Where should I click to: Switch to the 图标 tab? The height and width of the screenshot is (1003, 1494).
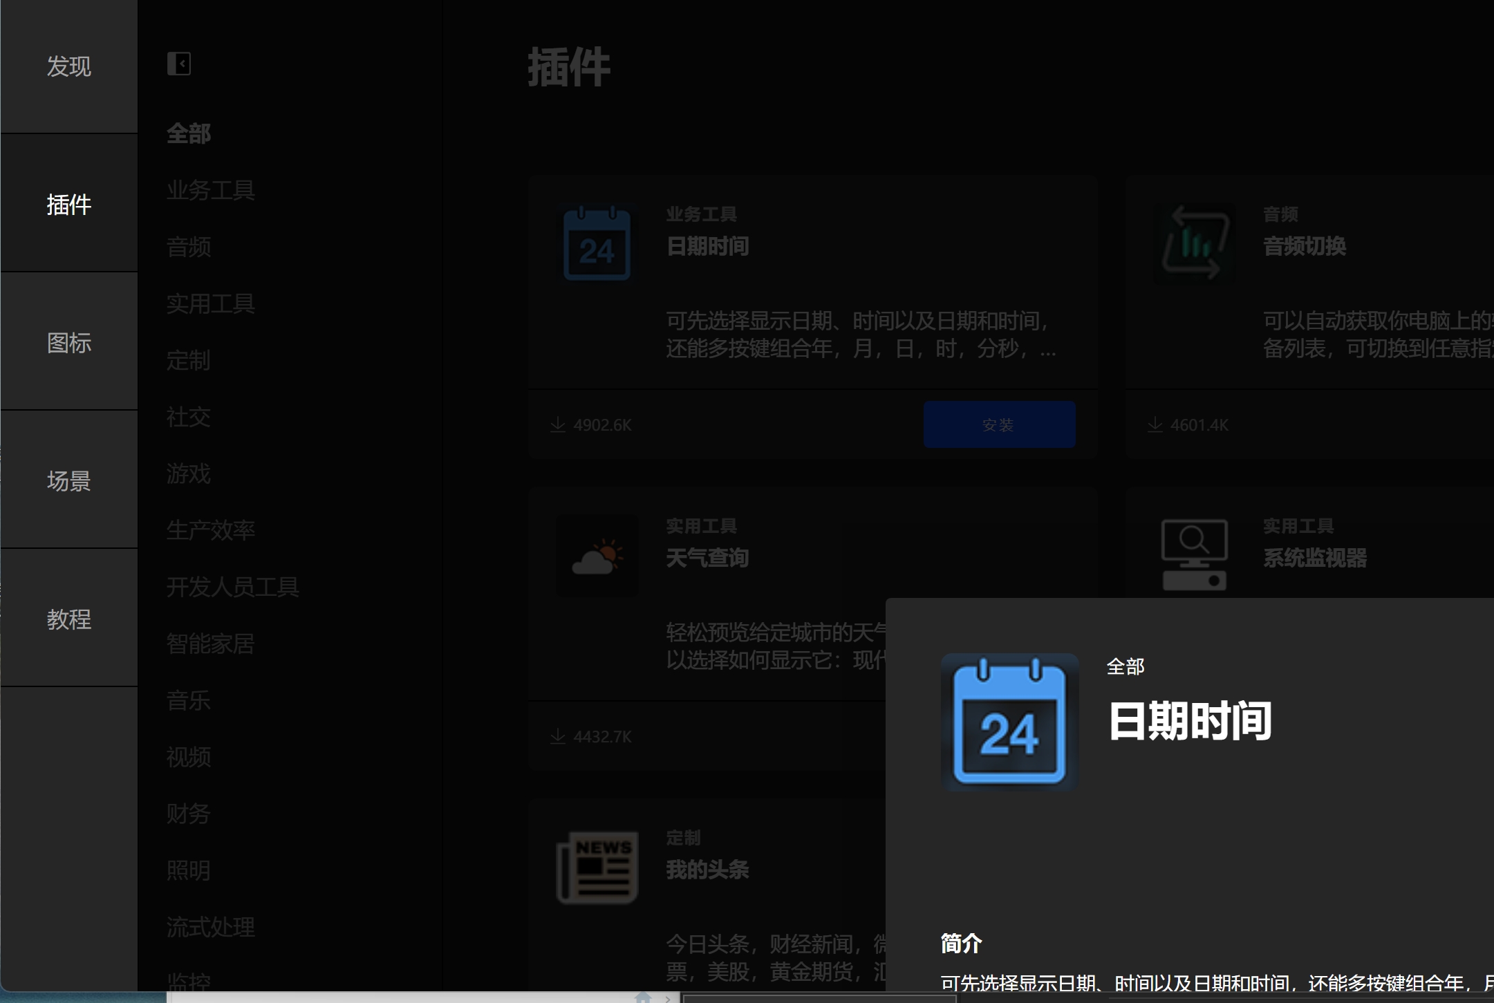pos(68,344)
